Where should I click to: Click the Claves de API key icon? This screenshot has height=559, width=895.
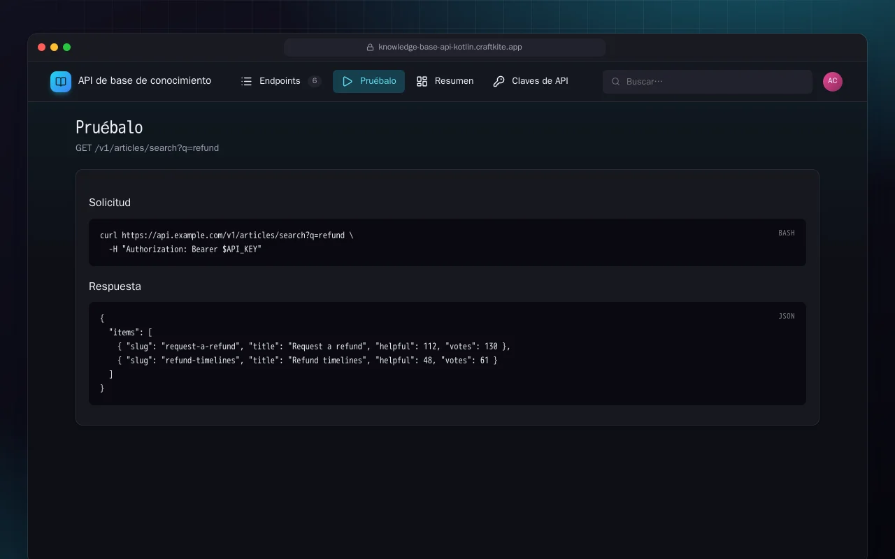tap(499, 81)
